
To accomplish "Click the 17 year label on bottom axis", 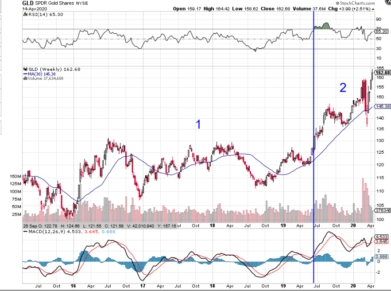I will pyautogui.click(x=143, y=286).
